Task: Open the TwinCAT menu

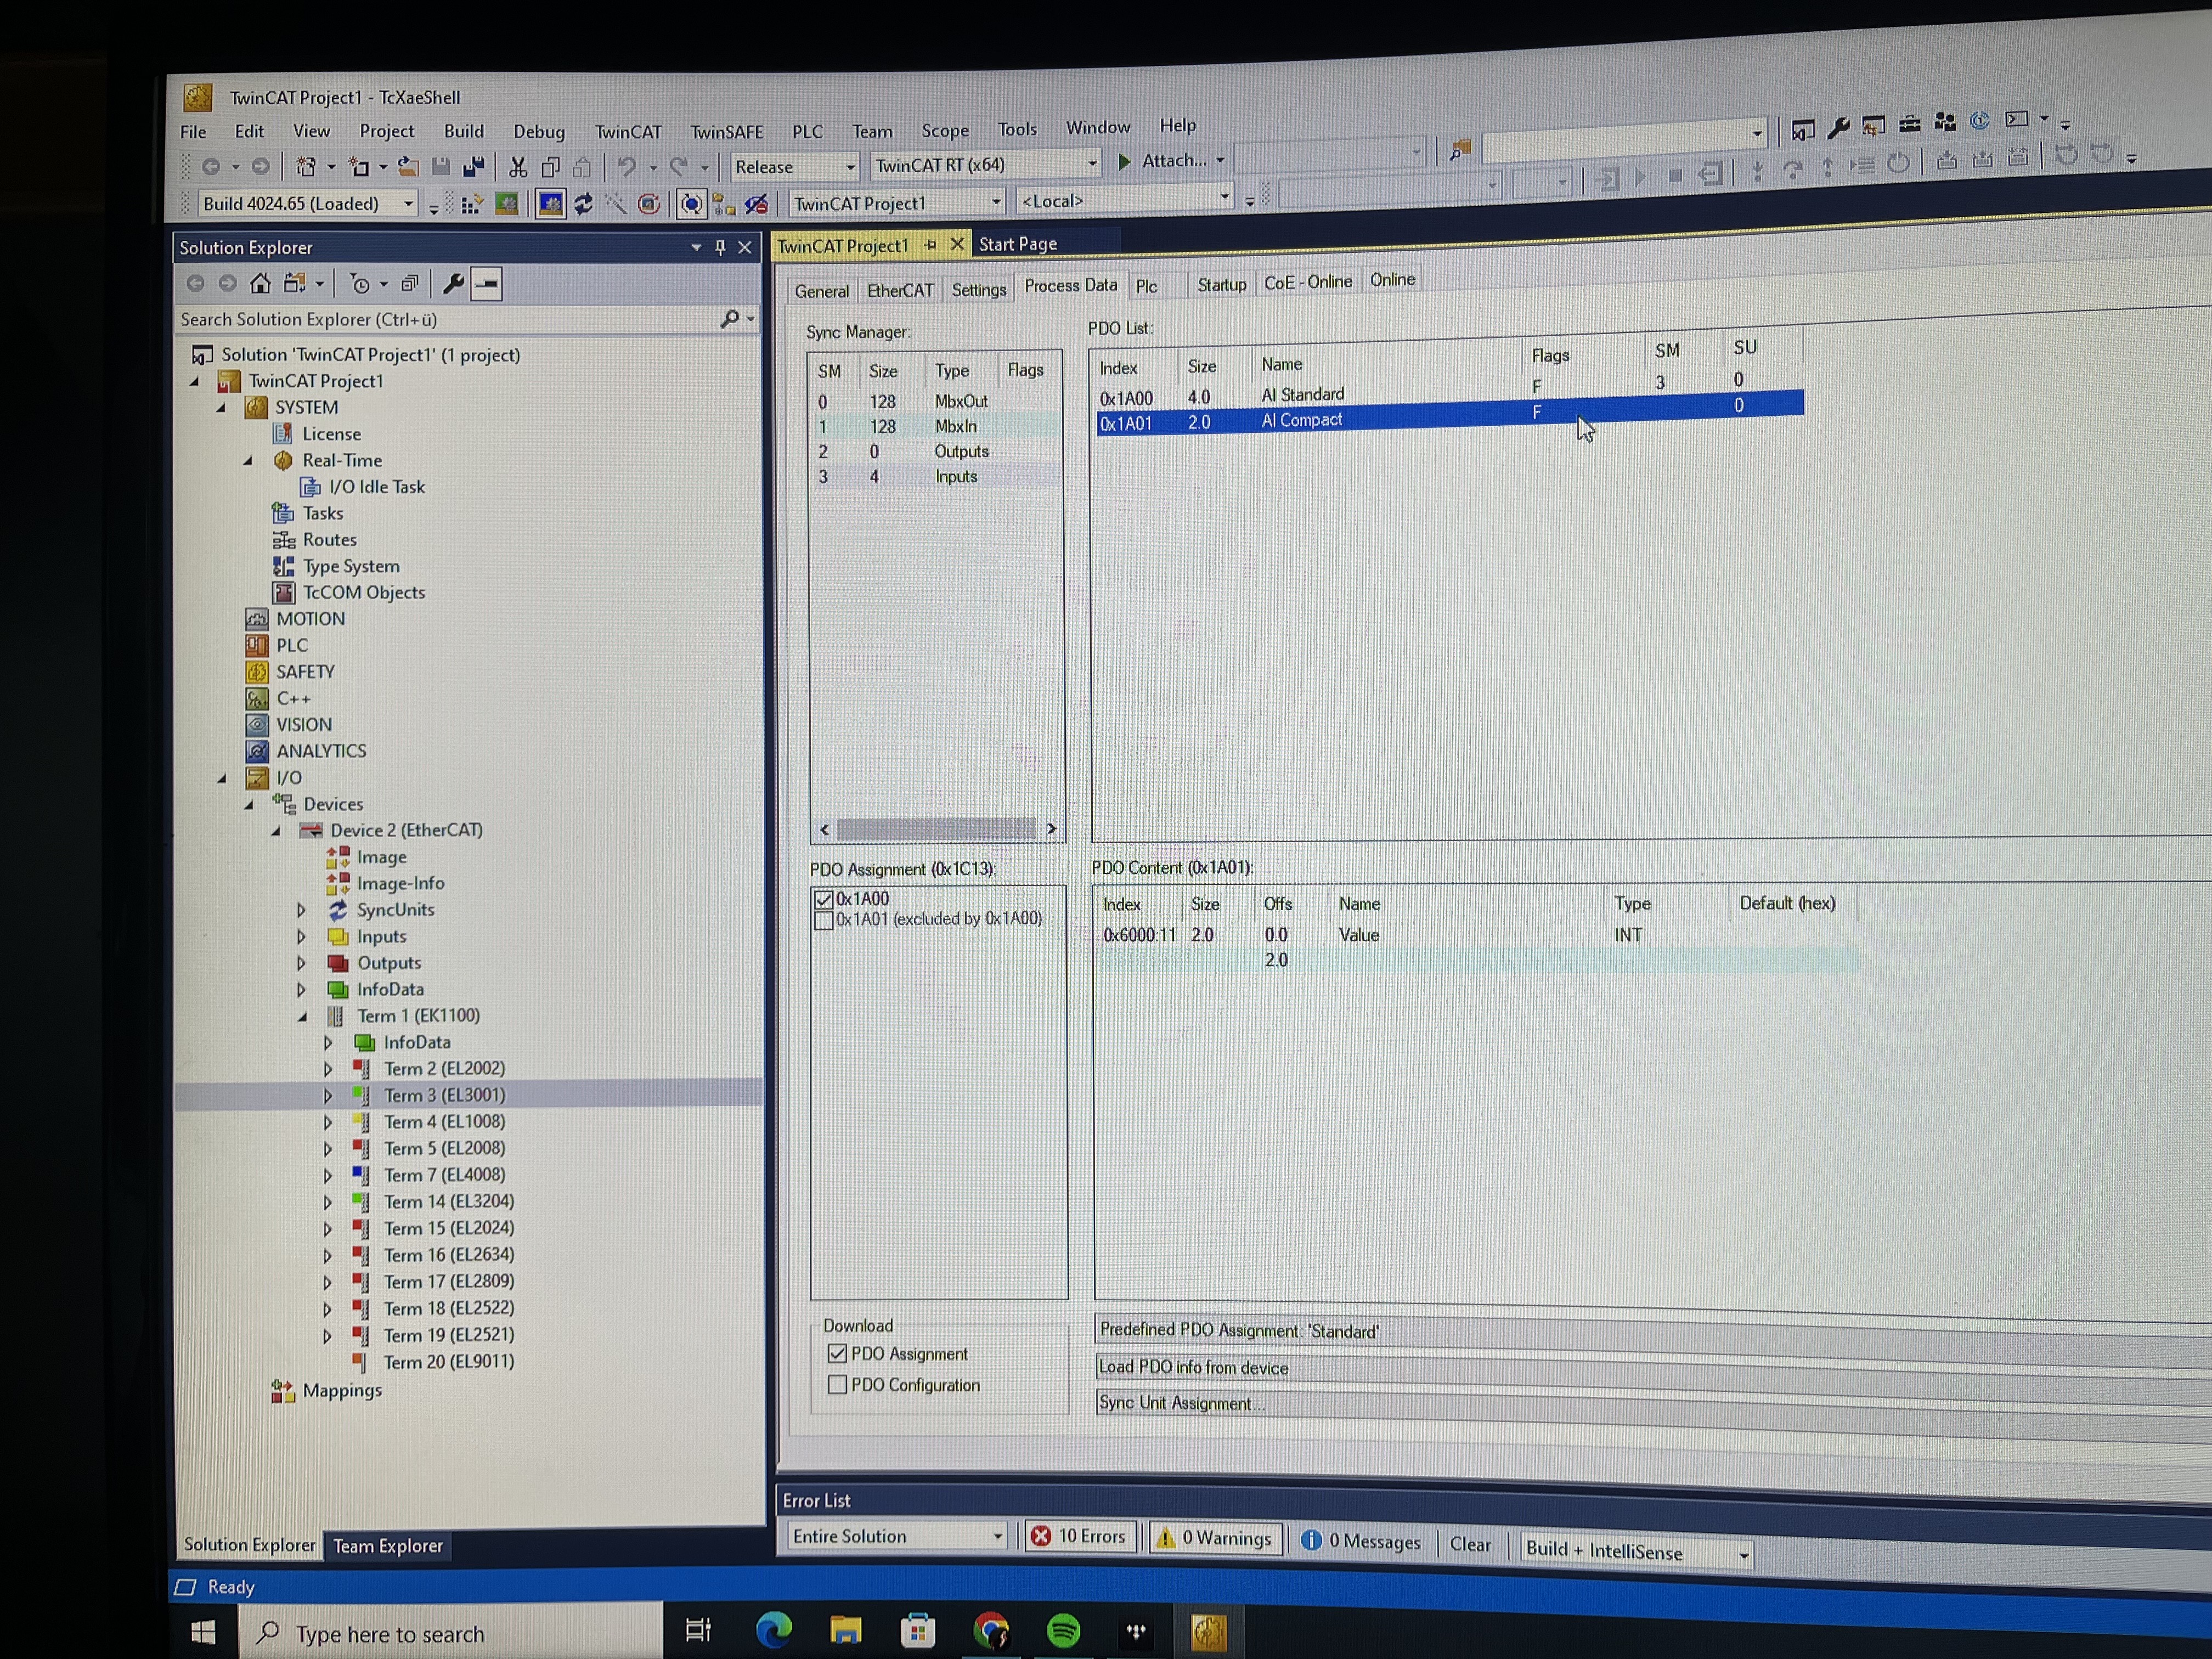Action: click(x=628, y=132)
